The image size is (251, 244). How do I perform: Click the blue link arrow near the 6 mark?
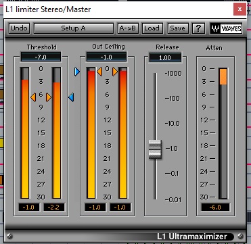[71, 97]
